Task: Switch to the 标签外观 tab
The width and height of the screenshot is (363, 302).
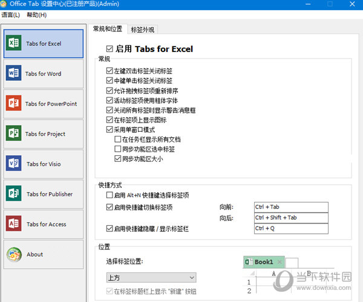Action: click(143, 29)
